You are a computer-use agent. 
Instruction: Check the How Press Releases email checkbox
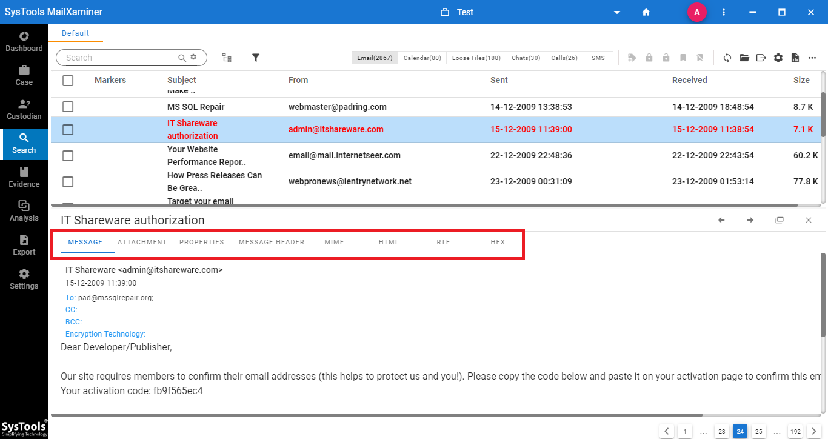pos(68,182)
